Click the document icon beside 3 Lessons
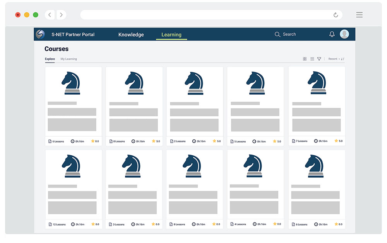This screenshot has height=243, width=387. [x=110, y=224]
